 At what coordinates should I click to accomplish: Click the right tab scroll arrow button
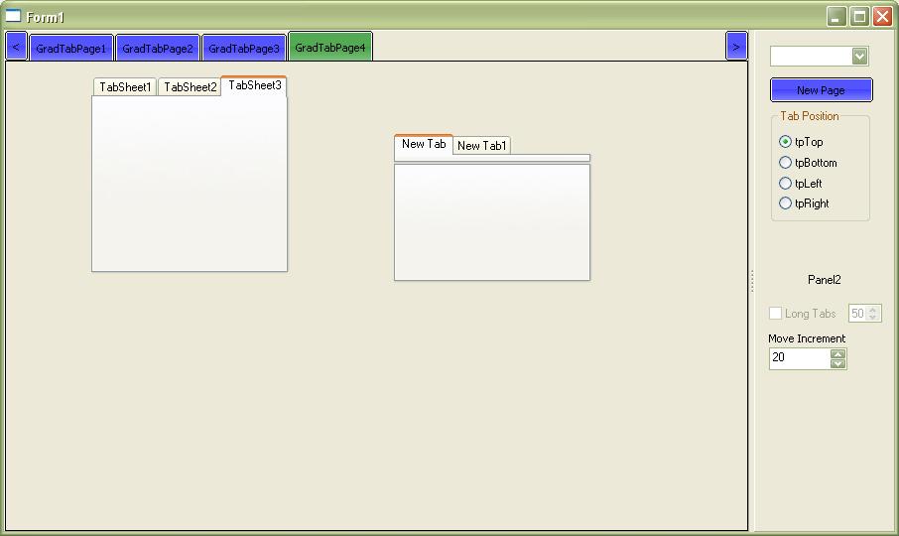735,47
